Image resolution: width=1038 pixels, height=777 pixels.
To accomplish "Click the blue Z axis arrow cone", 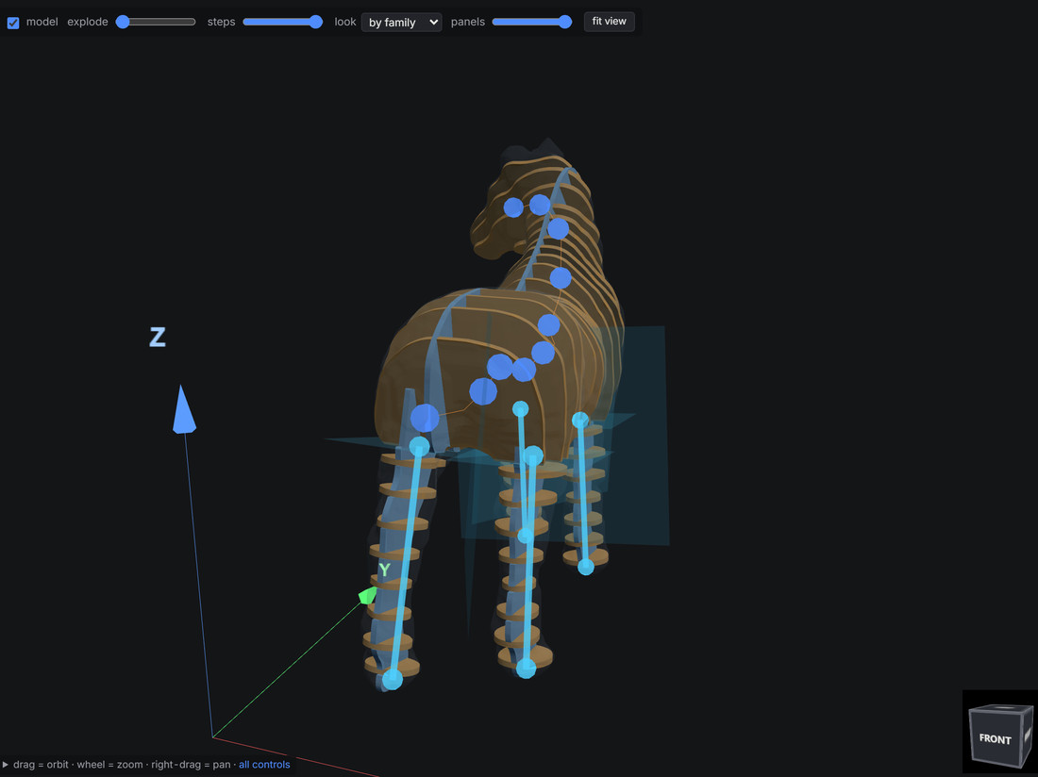I will tap(184, 410).
